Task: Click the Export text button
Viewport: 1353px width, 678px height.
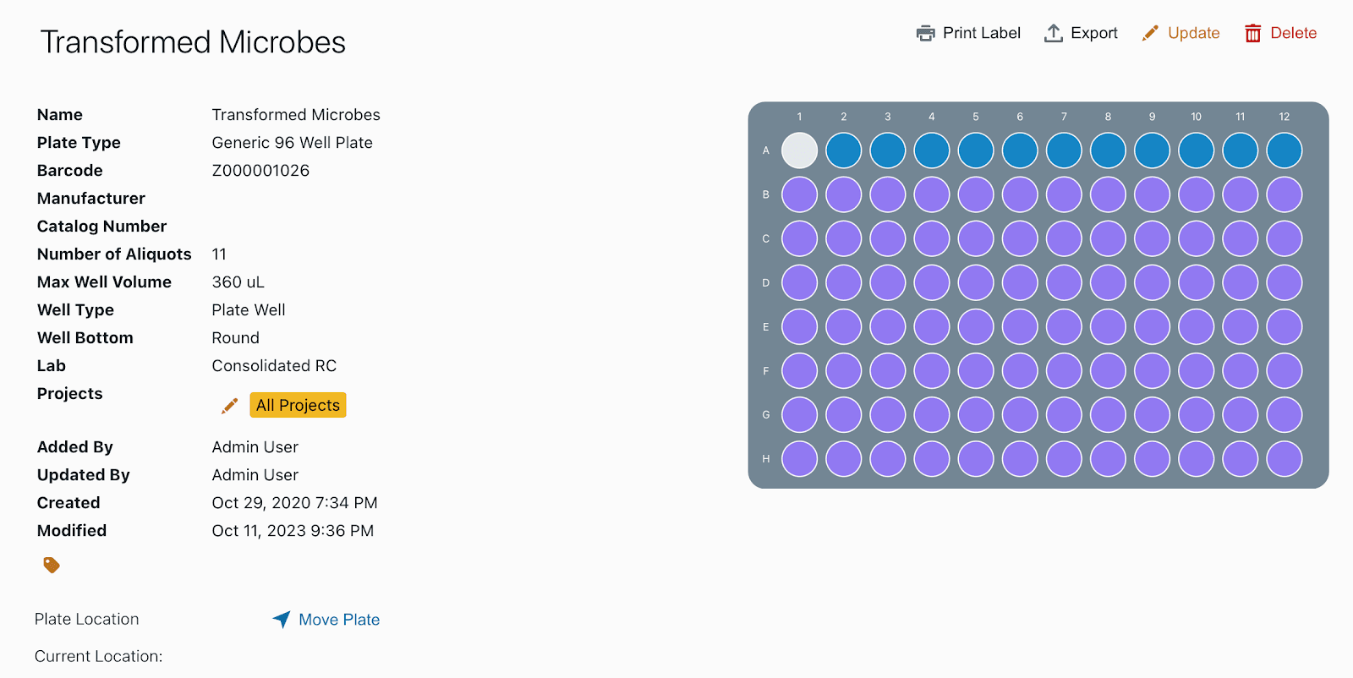Action: coord(1093,33)
